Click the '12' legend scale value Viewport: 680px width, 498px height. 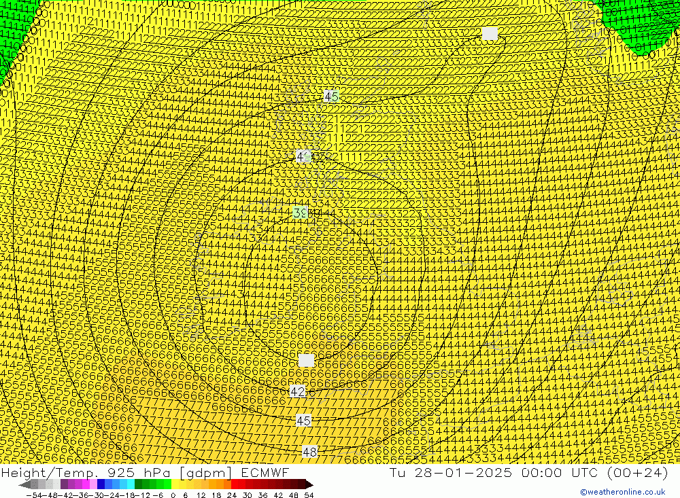point(201,495)
